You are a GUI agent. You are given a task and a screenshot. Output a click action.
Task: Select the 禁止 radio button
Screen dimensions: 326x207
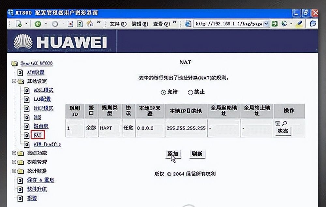click(x=190, y=92)
